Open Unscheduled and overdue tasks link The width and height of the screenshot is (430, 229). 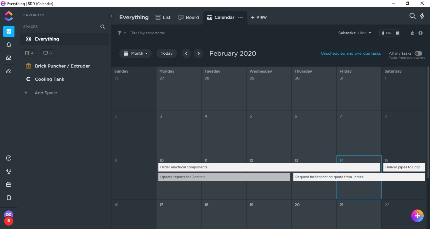click(351, 53)
